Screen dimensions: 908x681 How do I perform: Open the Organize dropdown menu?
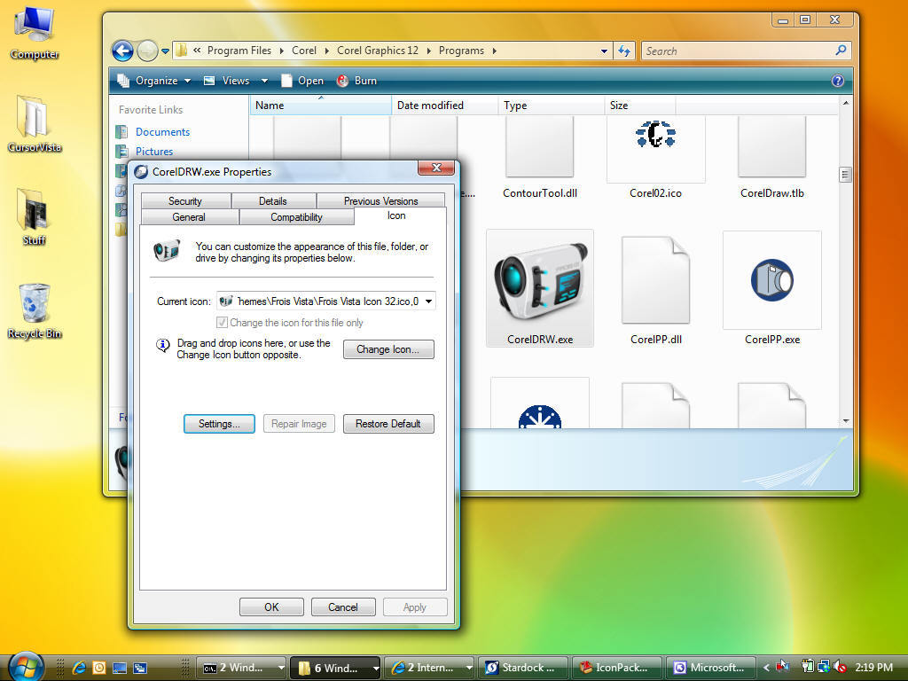click(156, 80)
